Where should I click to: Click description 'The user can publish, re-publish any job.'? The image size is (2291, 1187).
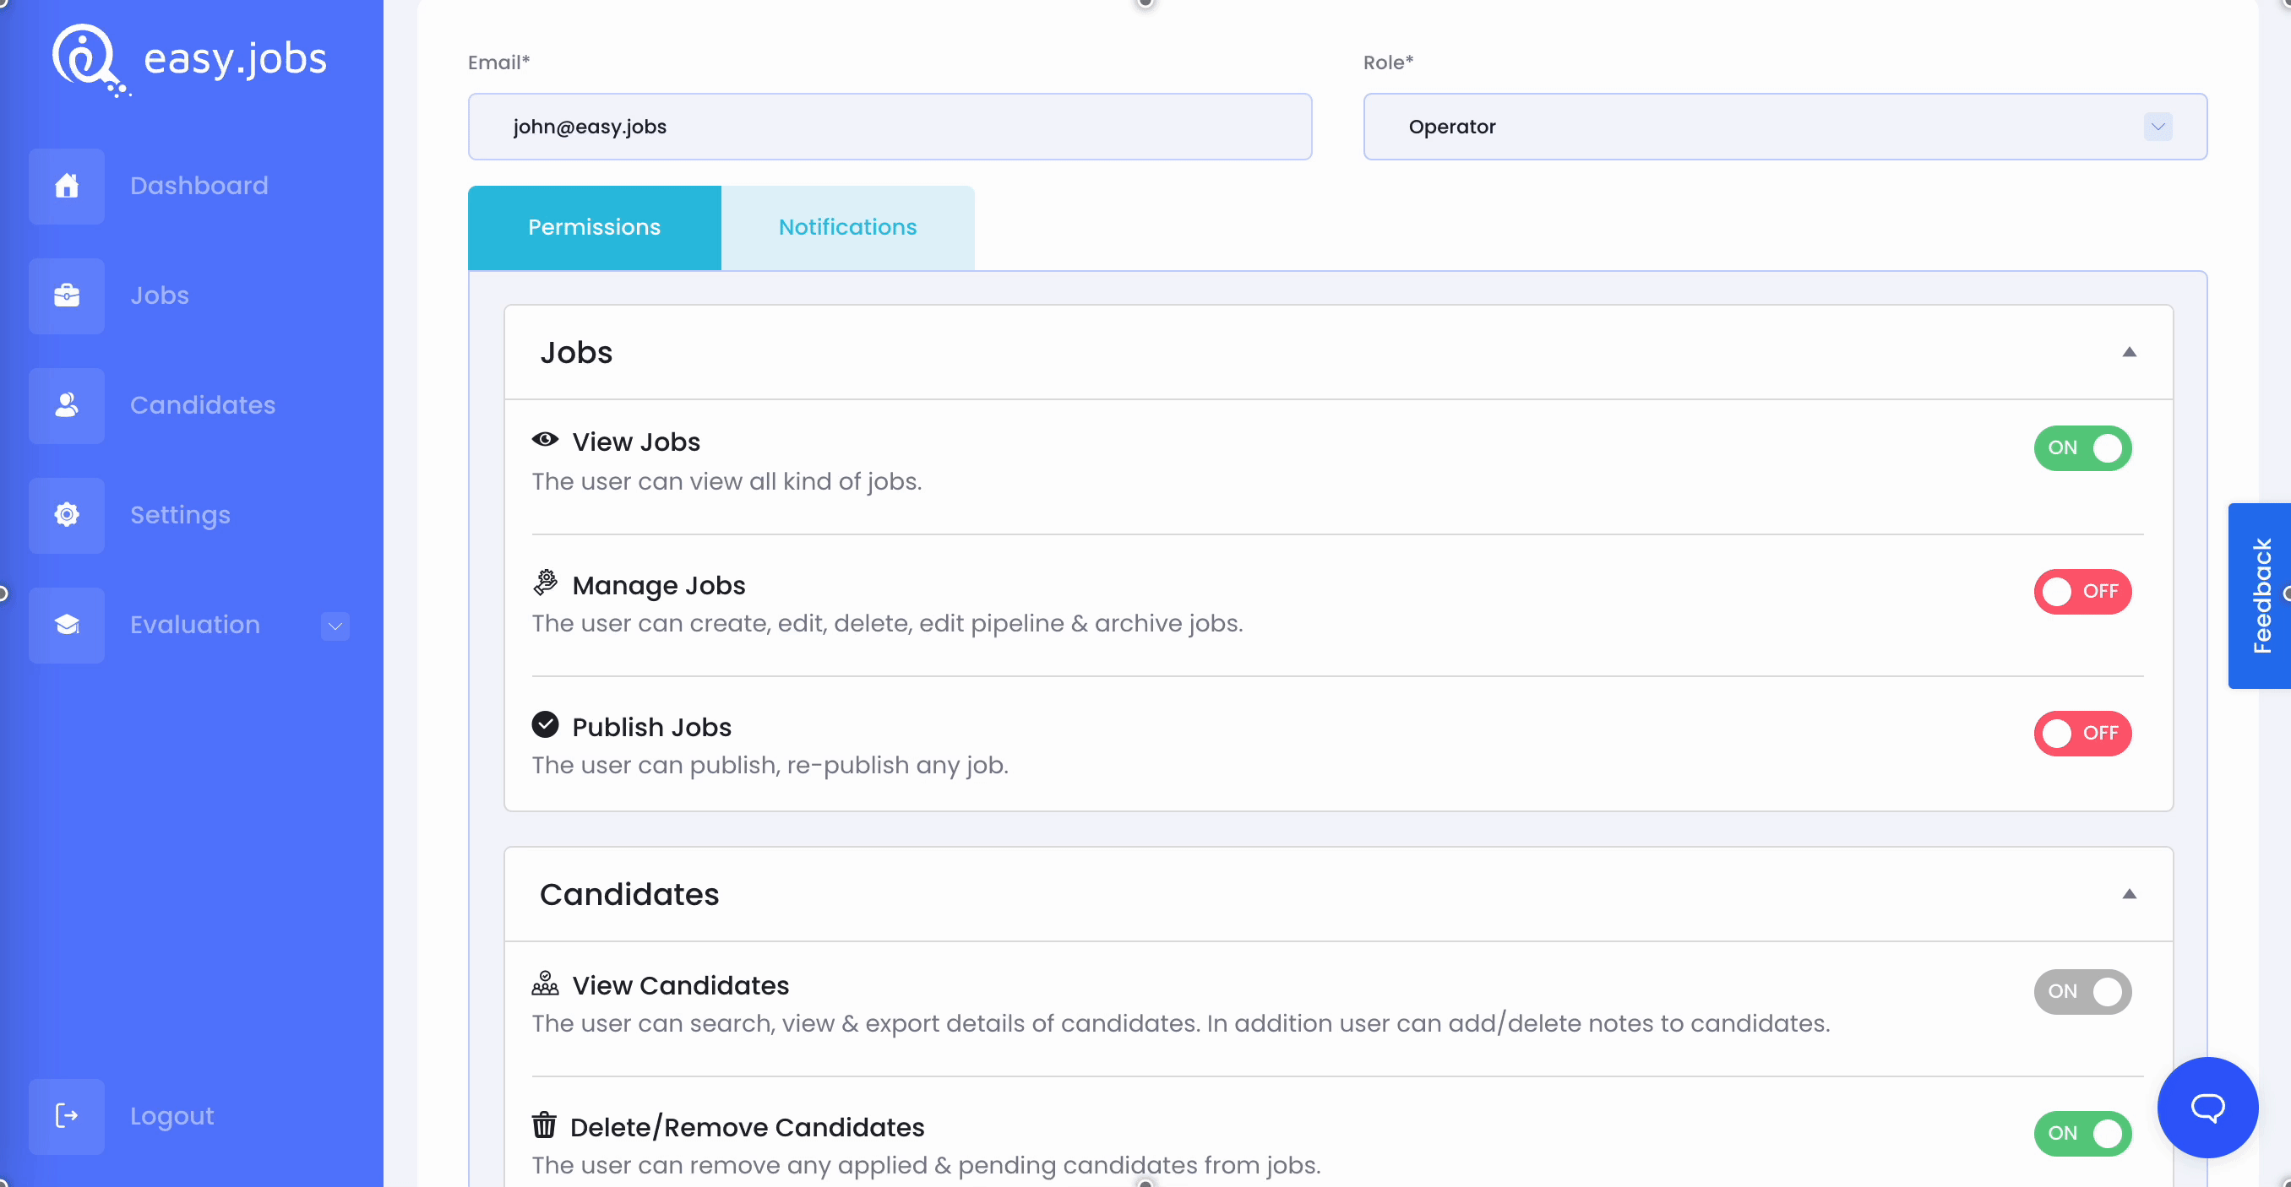(770, 766)
